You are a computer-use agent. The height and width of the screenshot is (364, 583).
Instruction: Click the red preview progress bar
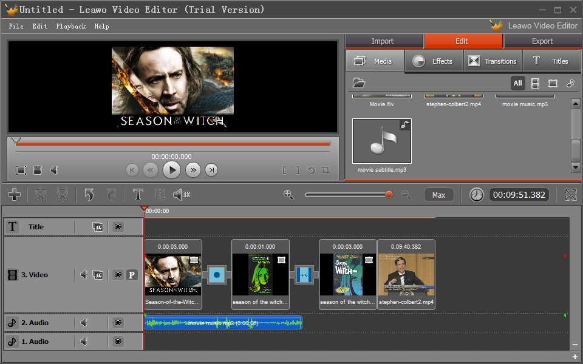173,143
